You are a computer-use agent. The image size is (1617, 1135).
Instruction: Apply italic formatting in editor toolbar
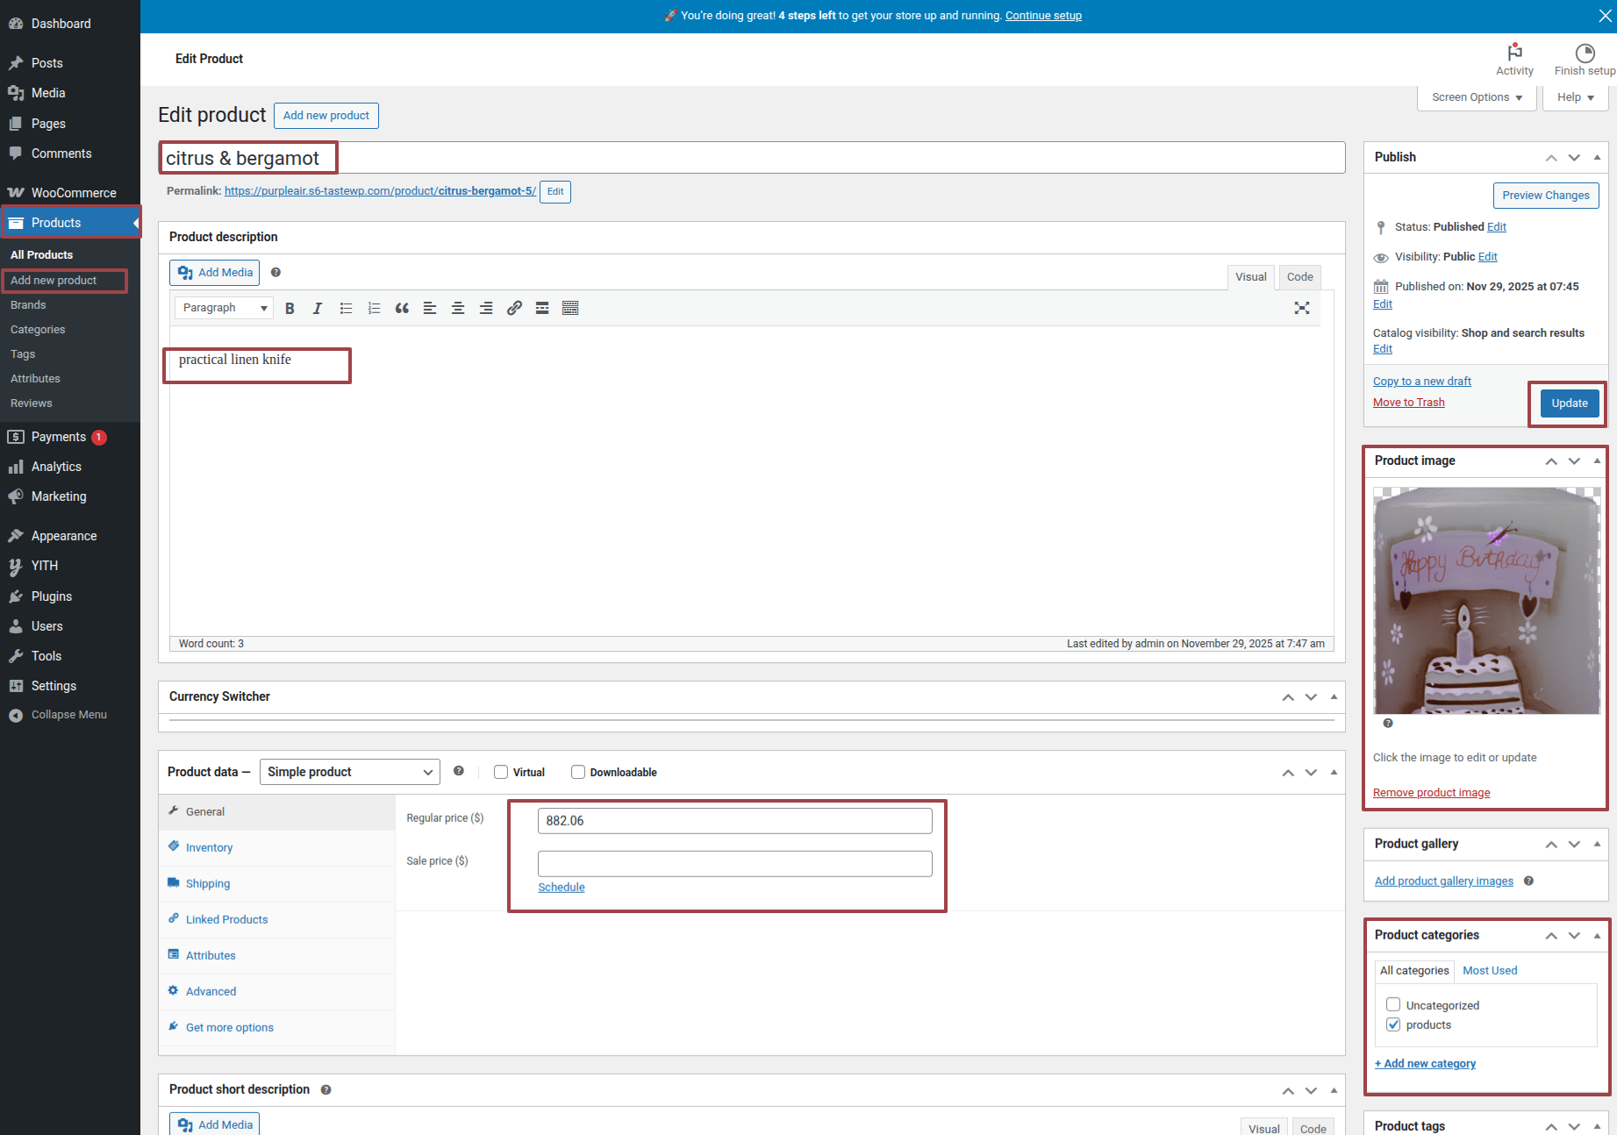pyautogui.click(x=318, y=308)
